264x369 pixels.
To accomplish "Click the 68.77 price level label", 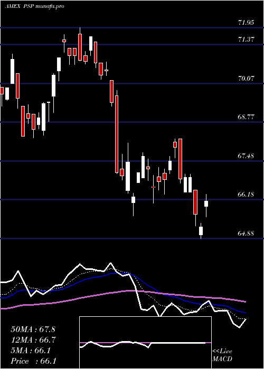I will coord(246,116).
